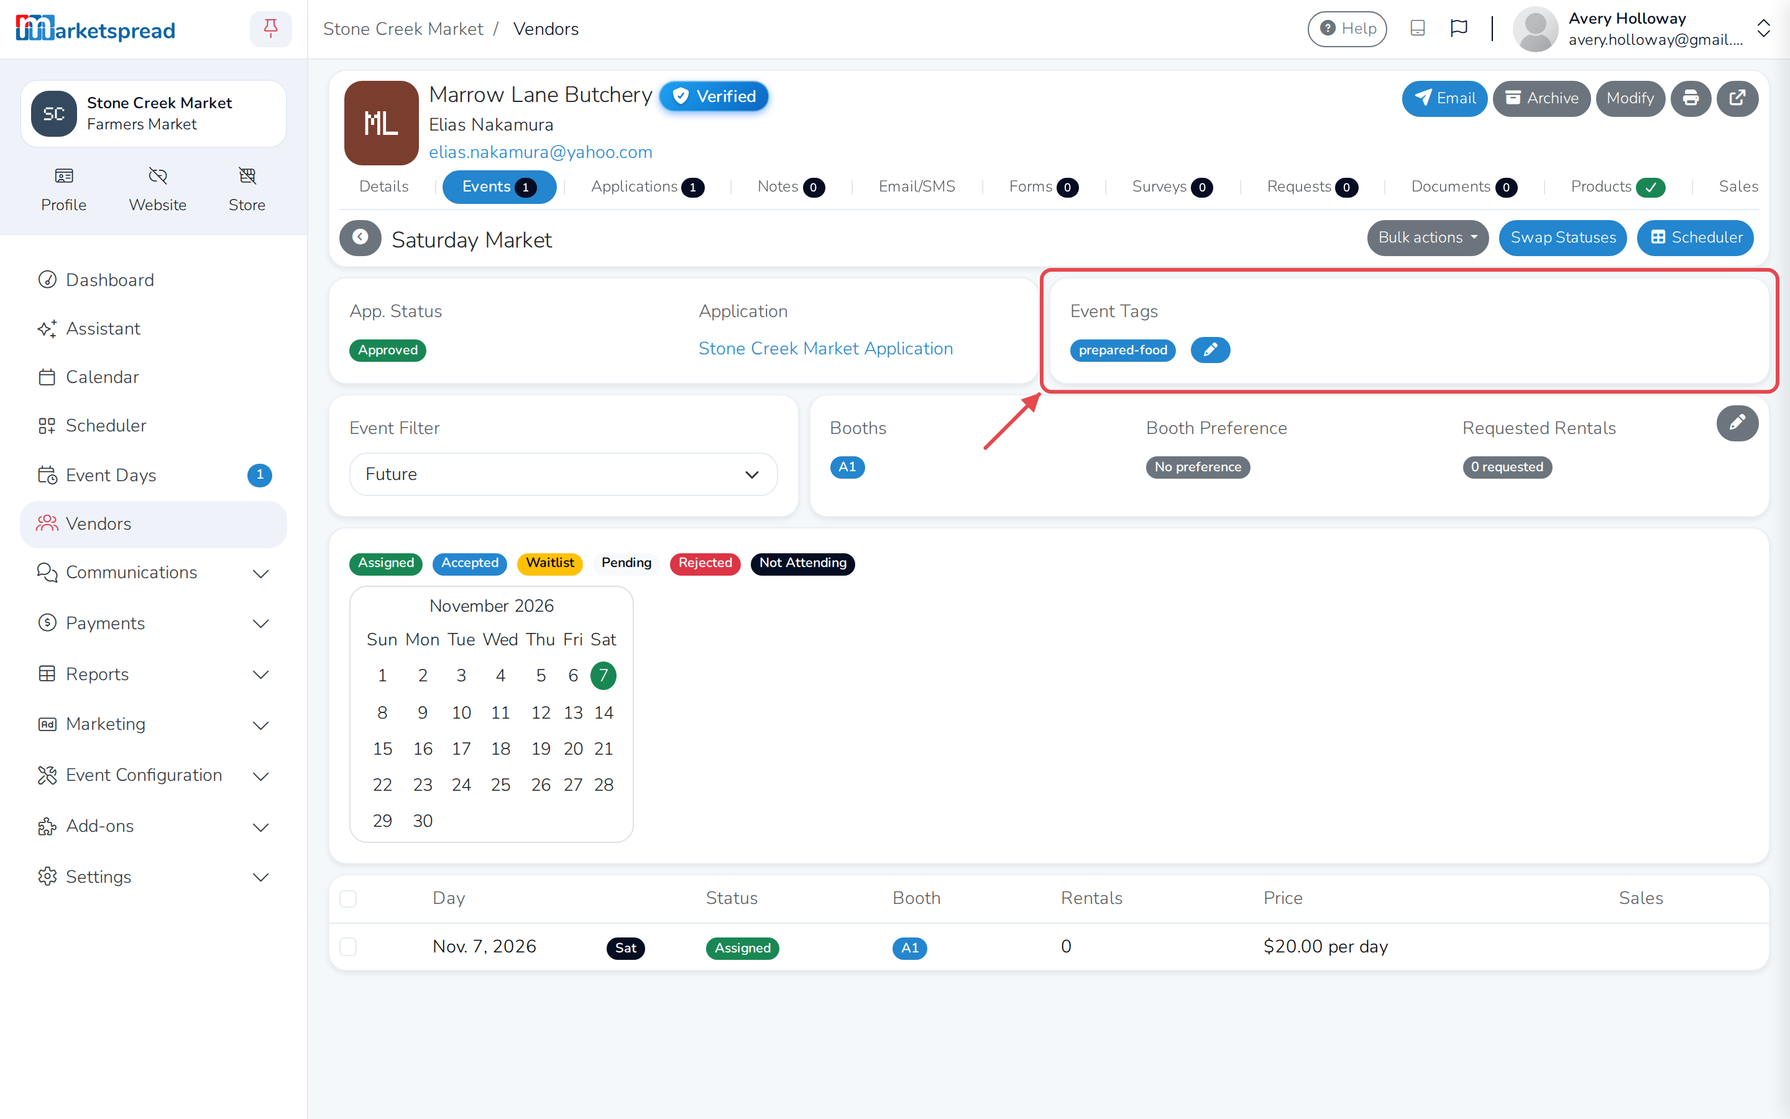This screenshot has height=1119, width=1790.
Task: Open the Stone Creek Market Application link
Action: coord(825,349)
